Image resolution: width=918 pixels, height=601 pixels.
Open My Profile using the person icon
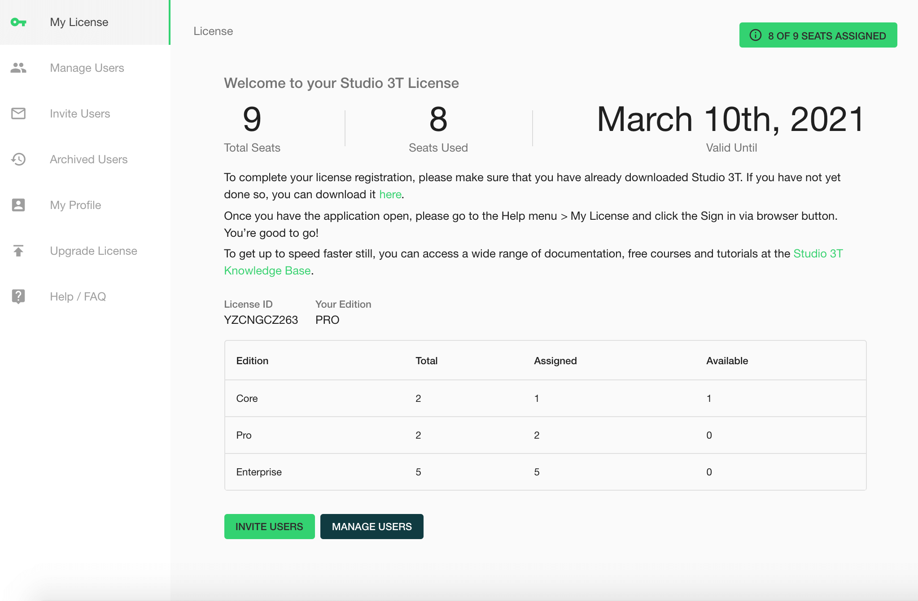click(x=18, y=205)
